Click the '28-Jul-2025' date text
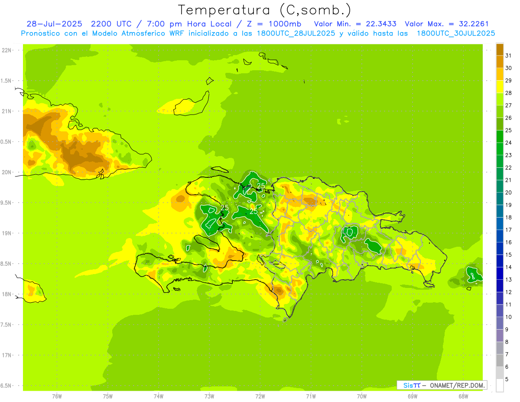 click(x=54, y=24)
